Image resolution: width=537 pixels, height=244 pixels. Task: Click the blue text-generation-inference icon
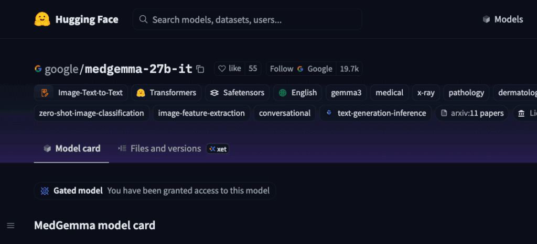329,113
